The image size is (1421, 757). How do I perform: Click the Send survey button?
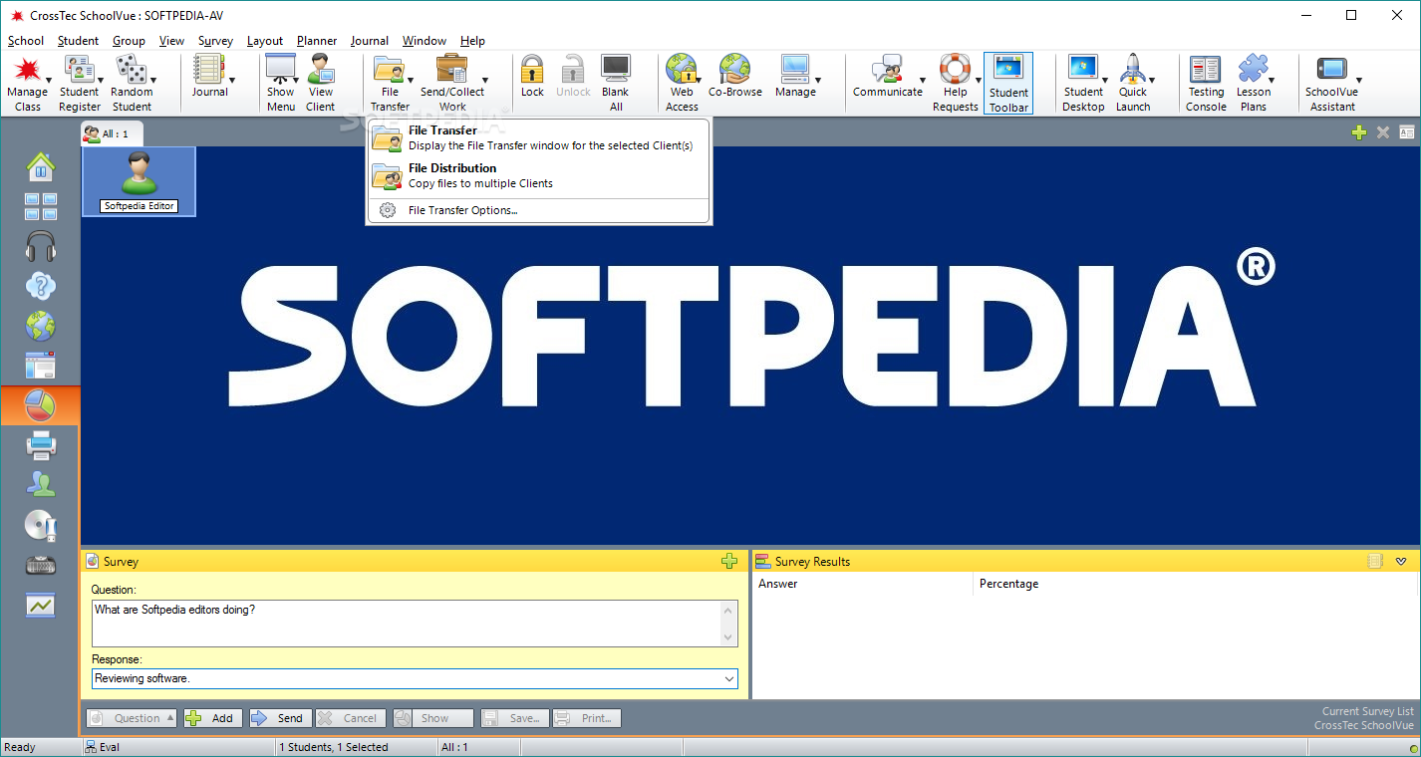pos(279,718)
